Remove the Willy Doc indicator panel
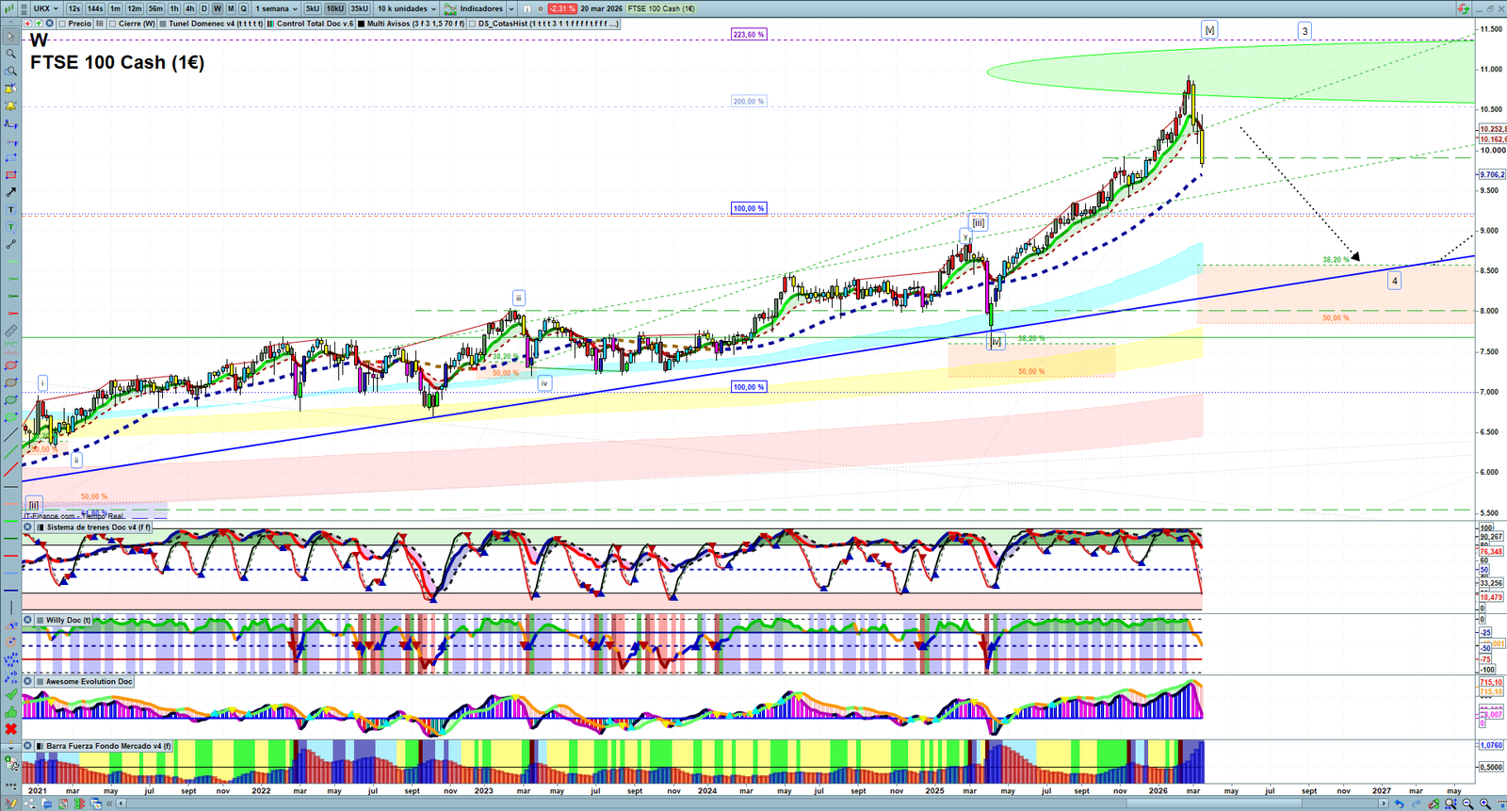Screen dimensions: 1507x811 click(x=28, y=620)
